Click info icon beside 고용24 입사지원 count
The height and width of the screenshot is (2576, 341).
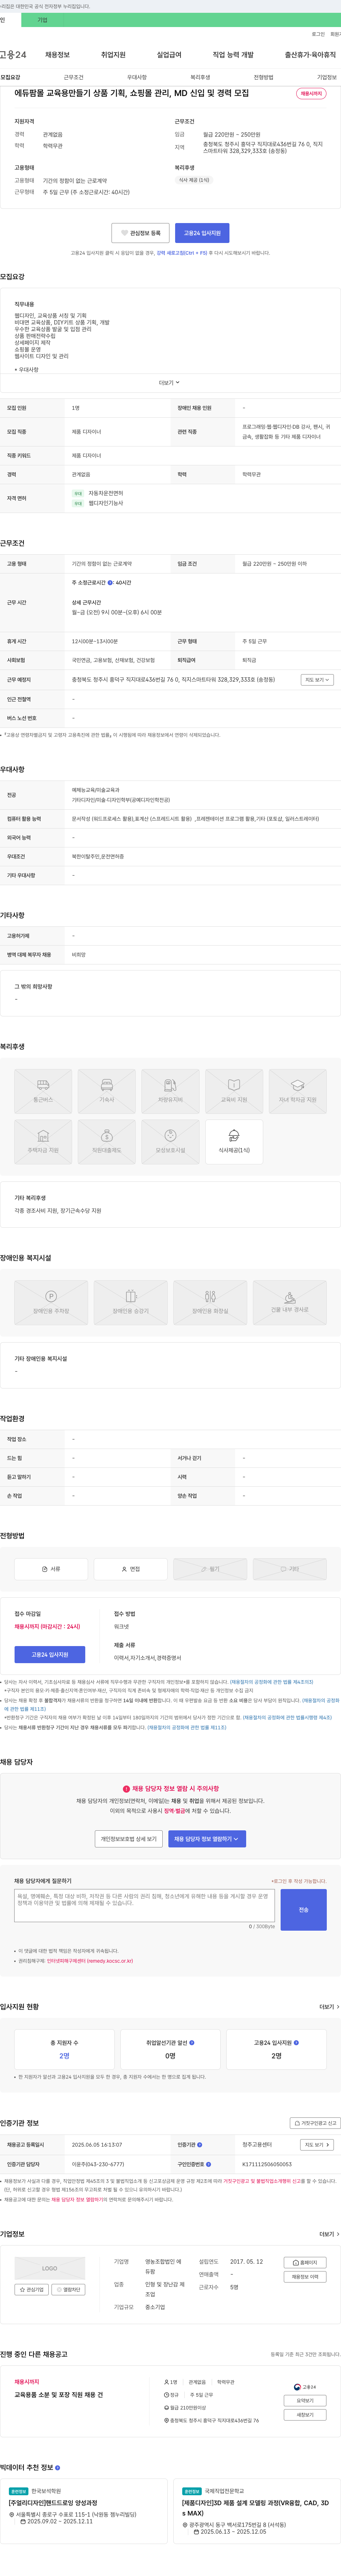click(296, 2043)
